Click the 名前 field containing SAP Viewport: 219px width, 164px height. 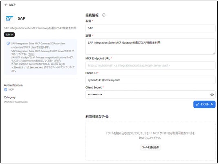[x=150, y=28]
